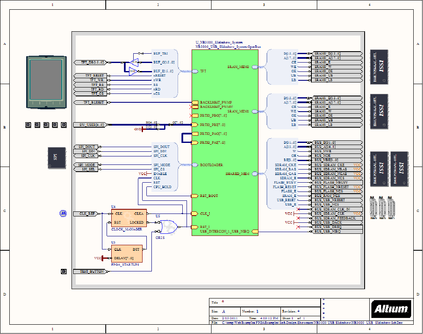The width and height of the screenshot is (423, 334).
Task: Select the BUS_FLASH_NBUSY port
Action: 337,183
